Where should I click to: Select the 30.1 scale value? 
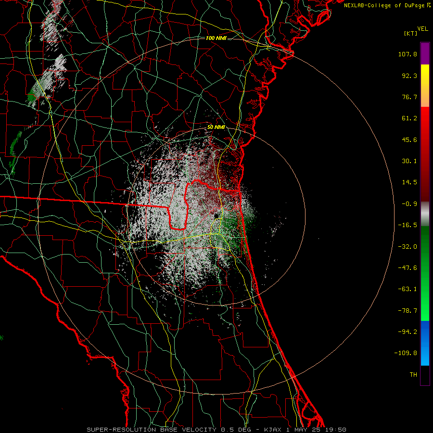(409, 161)
